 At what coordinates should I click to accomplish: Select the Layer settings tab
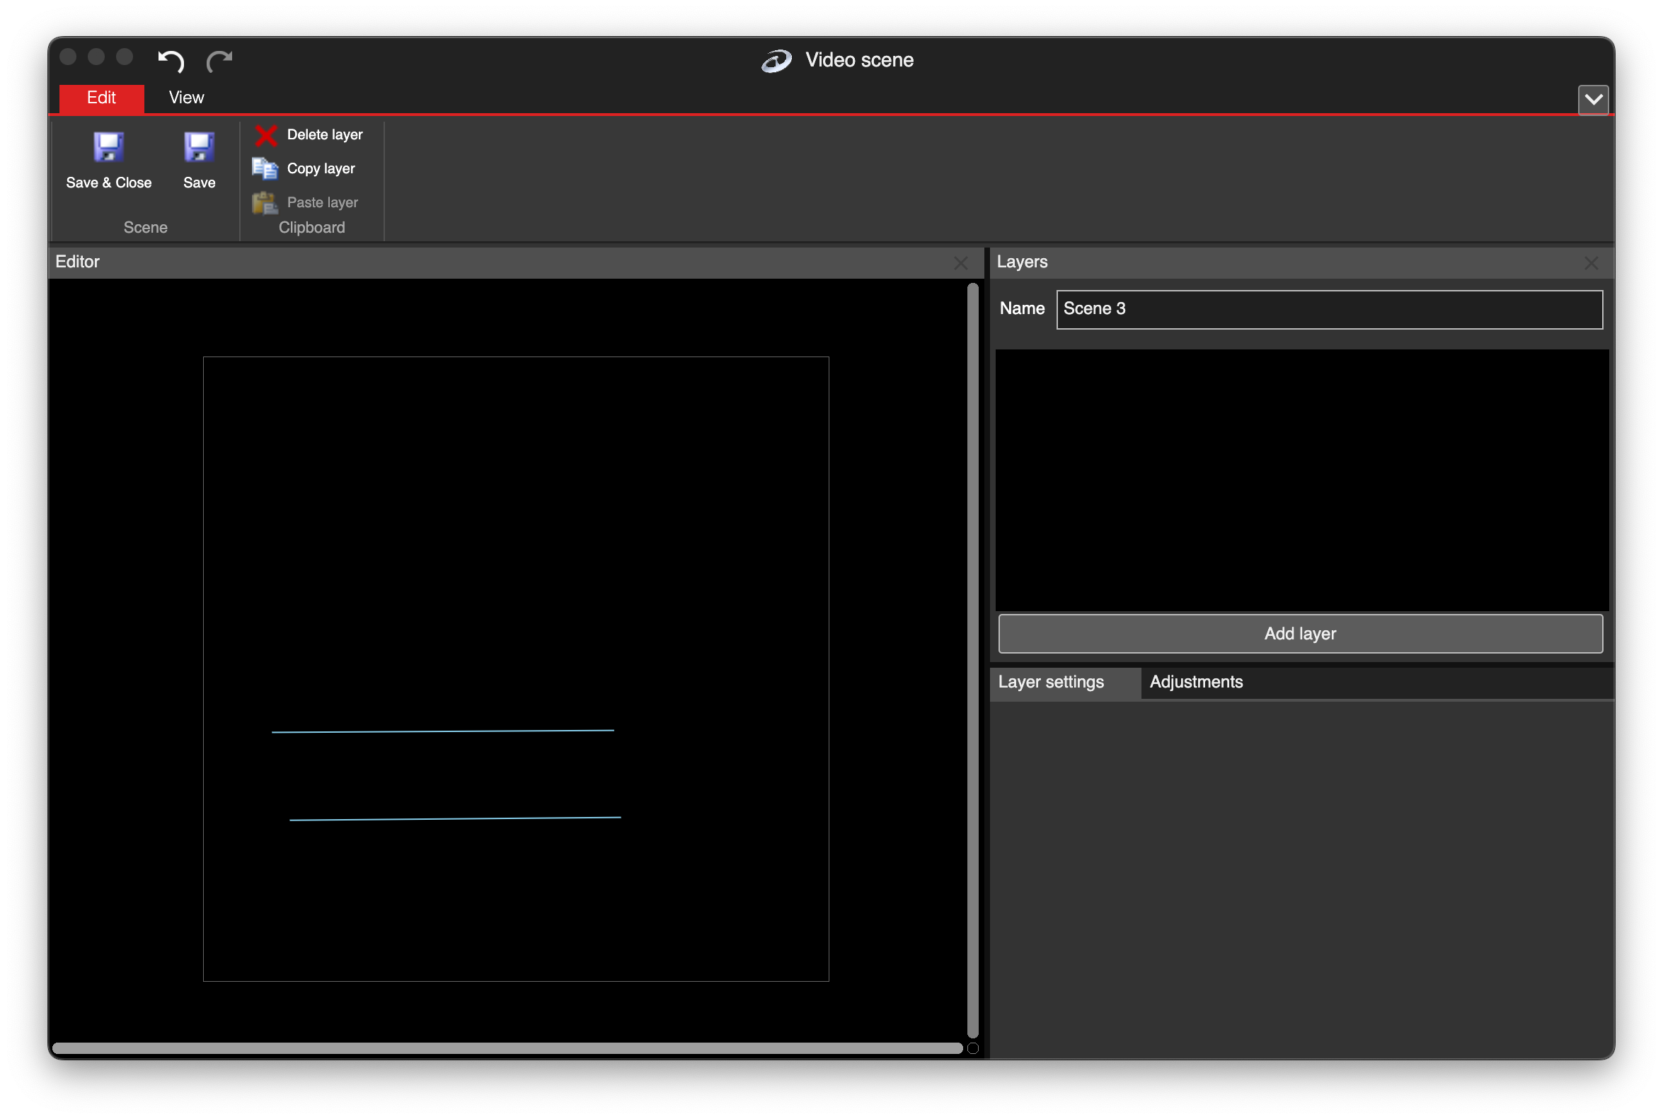pos(1064,683)
